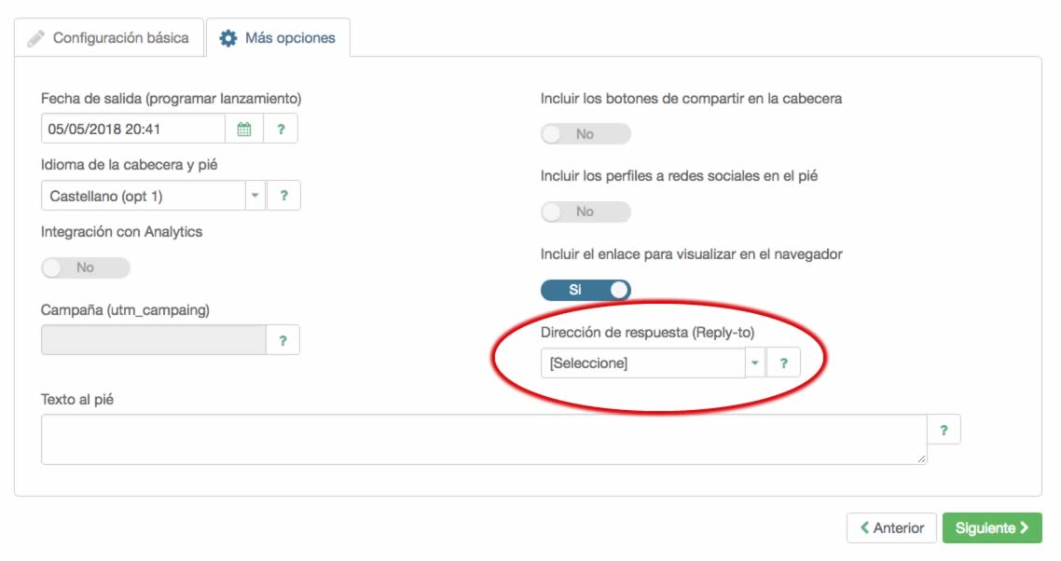Click help icon beside Texto al pié

coord(944,430)
